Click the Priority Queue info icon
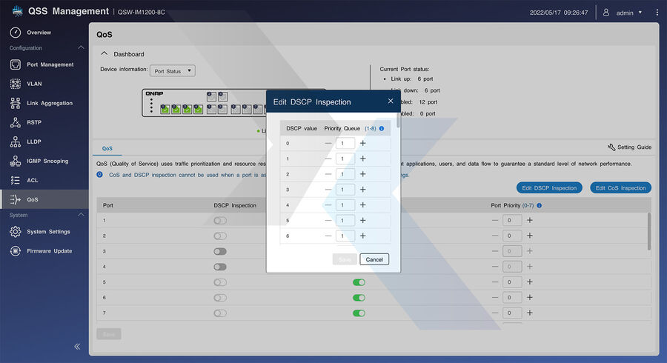 (x=382, y=128)
